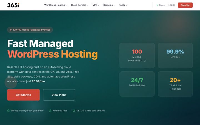200x125 pixels.
Task: Open the Domains menu
Action: click(x=109, y=5)
